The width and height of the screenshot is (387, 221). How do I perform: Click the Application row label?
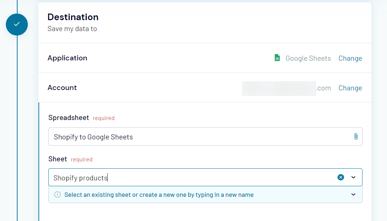(67, 58)
